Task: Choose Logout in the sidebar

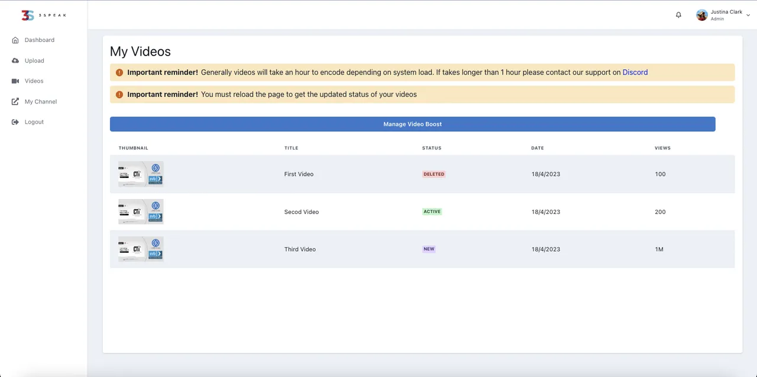Action: pyautogui.click(x=34, y=122)
